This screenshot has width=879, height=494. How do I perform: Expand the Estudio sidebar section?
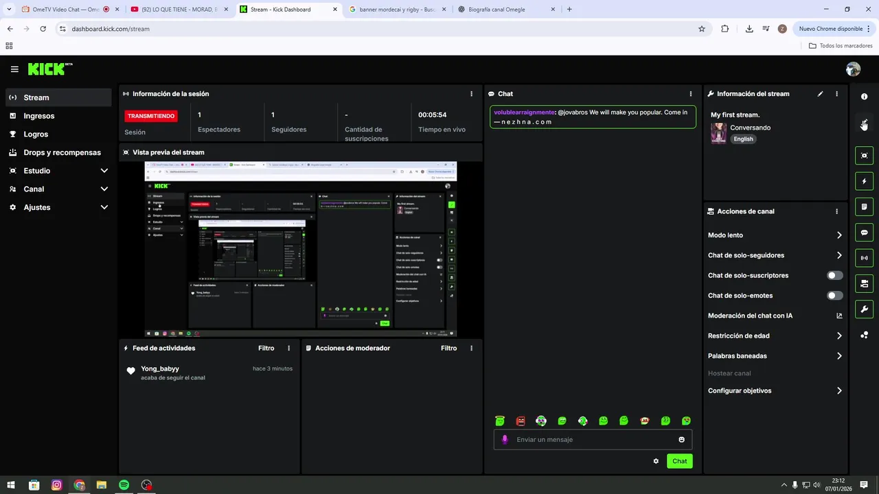coord(58,171)
